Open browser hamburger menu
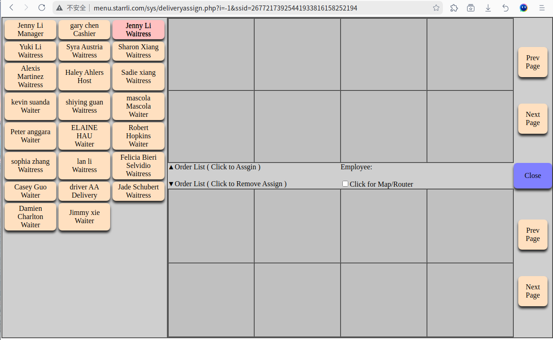The height and width of the screenshot is (340, 553). (x=542, y=8)
